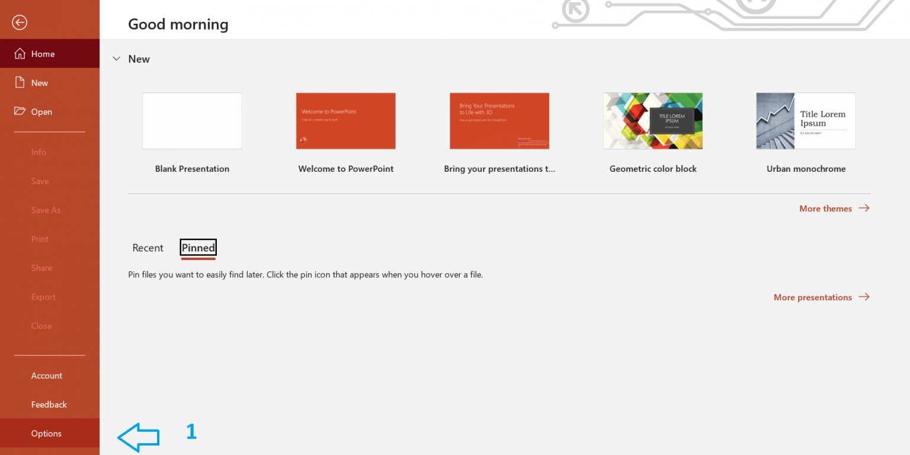Pick the Urban monochrome theme
Image resolution: width=910 pixels, height=455 pixels.
pos(806,121)
